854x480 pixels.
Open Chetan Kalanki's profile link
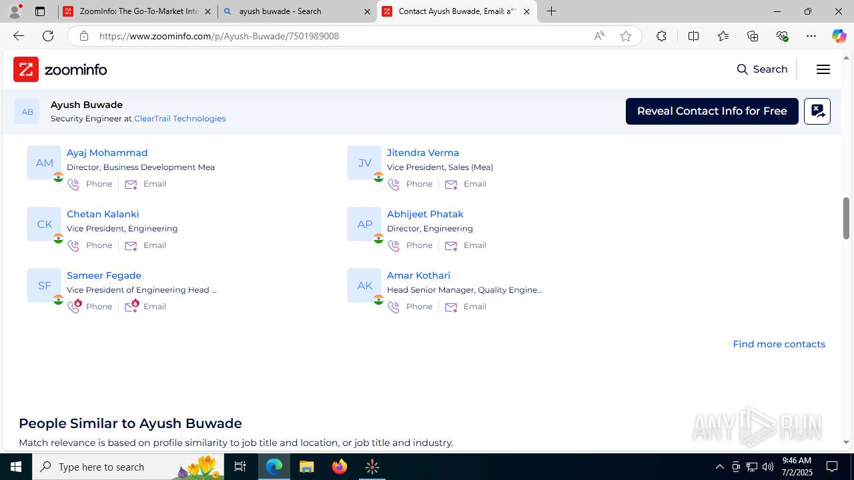coord(103,214)
